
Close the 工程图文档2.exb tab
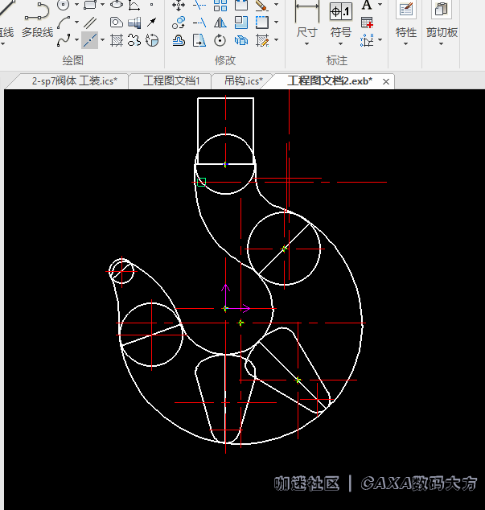(386, 81)
